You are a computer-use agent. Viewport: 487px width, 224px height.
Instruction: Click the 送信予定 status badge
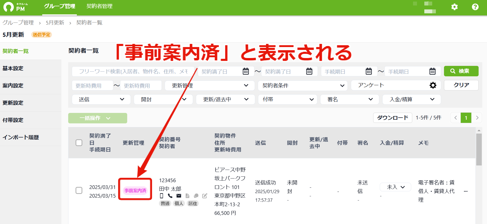41,35
